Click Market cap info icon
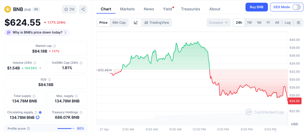307x132 pixels. click(x=54, y=46)
